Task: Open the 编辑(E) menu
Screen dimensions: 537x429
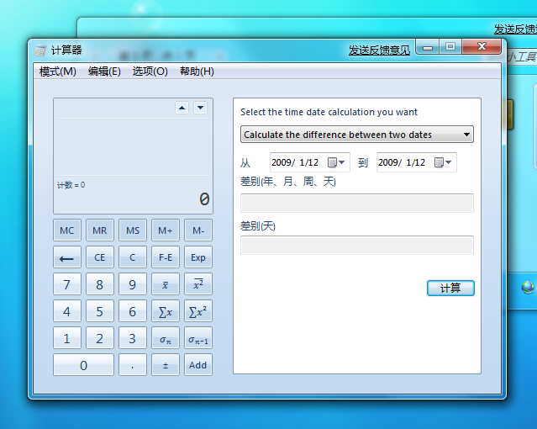Action: coord(104,71)
